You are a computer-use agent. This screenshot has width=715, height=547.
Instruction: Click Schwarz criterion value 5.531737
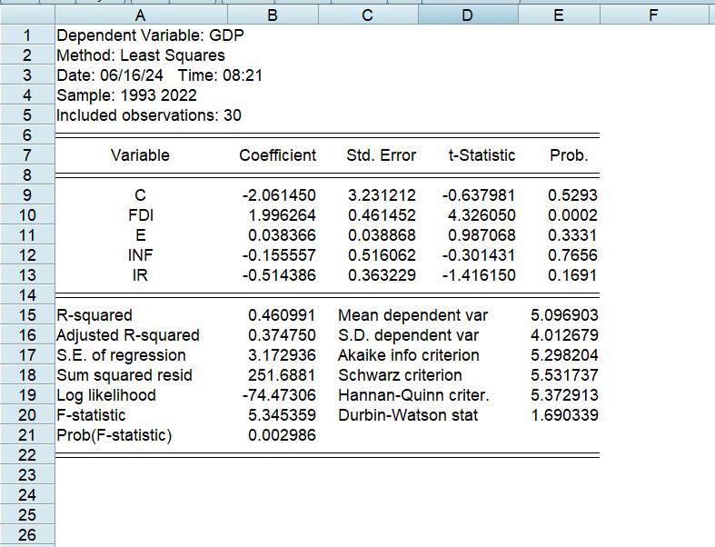(x=564, y=375)
